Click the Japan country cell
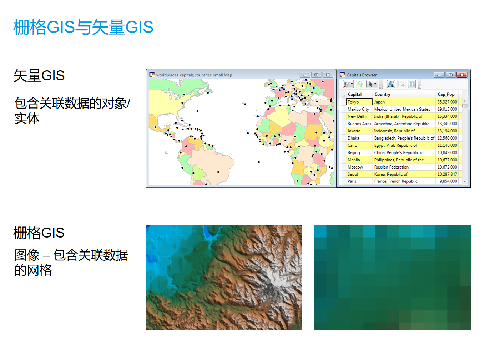 pyautogui.click(x=404, y=102)
